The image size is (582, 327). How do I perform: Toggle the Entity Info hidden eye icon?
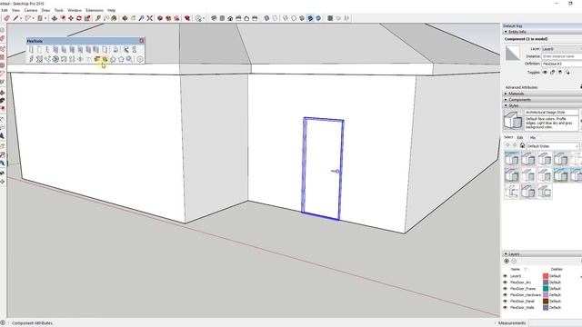coord(545,73)
